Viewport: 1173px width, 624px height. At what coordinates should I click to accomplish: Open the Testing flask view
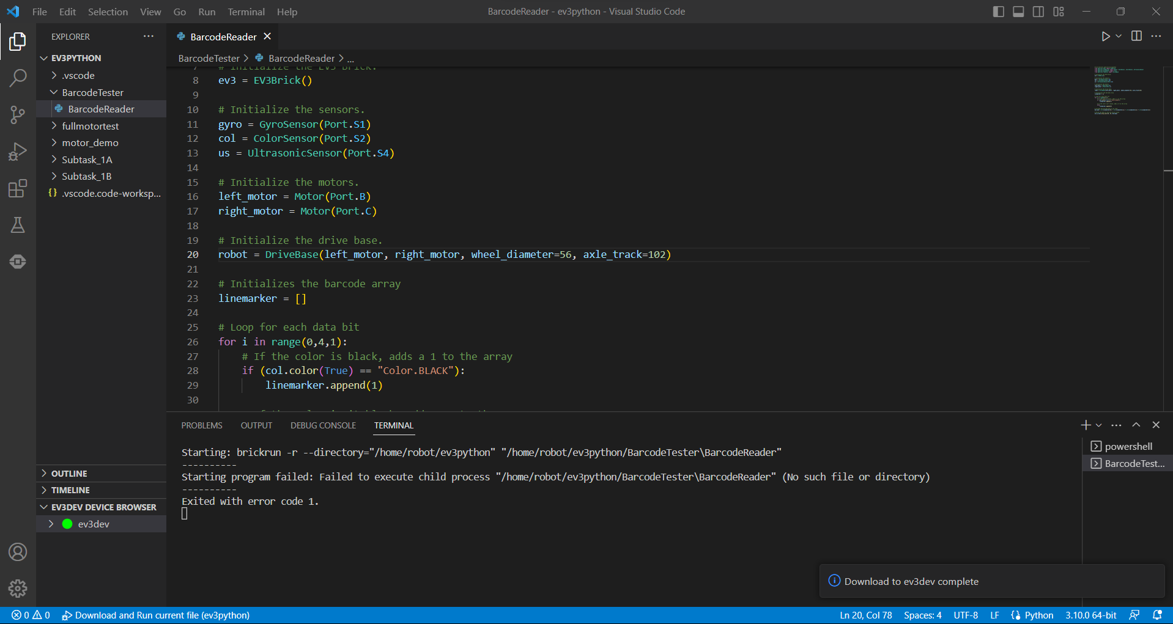click(x=18, y=225)
